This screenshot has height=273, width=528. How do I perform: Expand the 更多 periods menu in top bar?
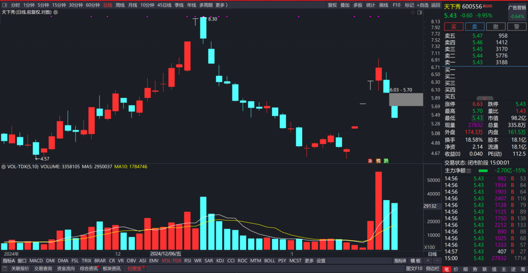click(x=221, y=5)
